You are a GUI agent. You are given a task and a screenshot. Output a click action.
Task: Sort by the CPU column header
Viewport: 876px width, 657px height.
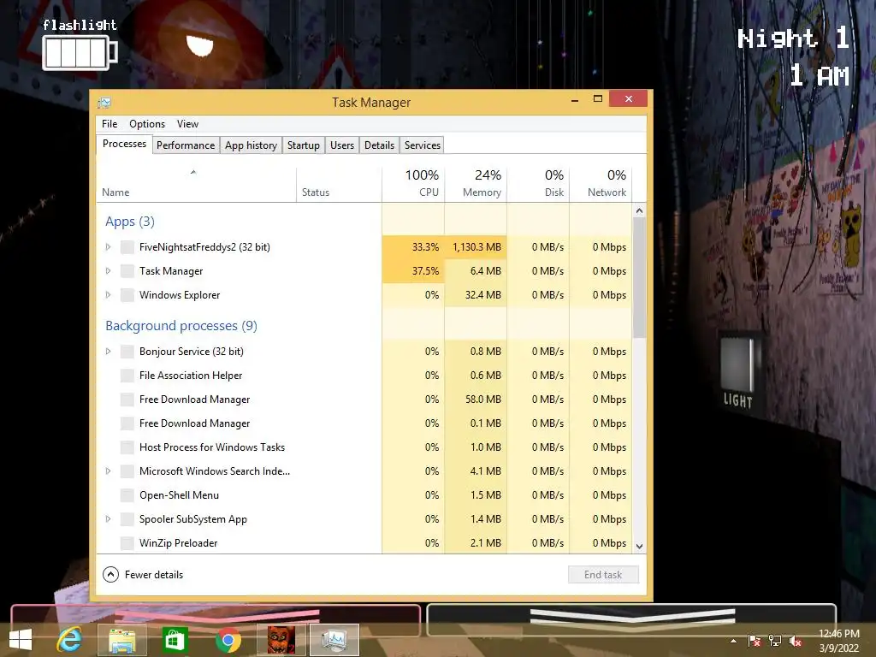(x=413, y=185)
